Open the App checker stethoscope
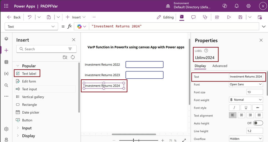The height and width of the screenshot is (142, 268). tap(205, 17)
